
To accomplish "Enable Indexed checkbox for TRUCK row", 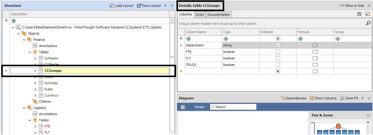I will click(x=278, y=65).
